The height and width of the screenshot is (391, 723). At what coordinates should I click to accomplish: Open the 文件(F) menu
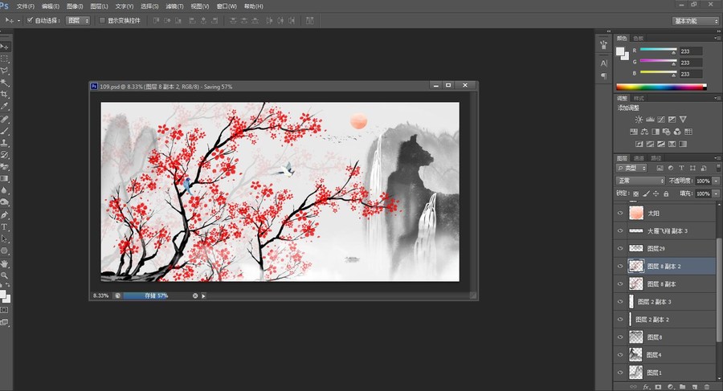point(26,6)
